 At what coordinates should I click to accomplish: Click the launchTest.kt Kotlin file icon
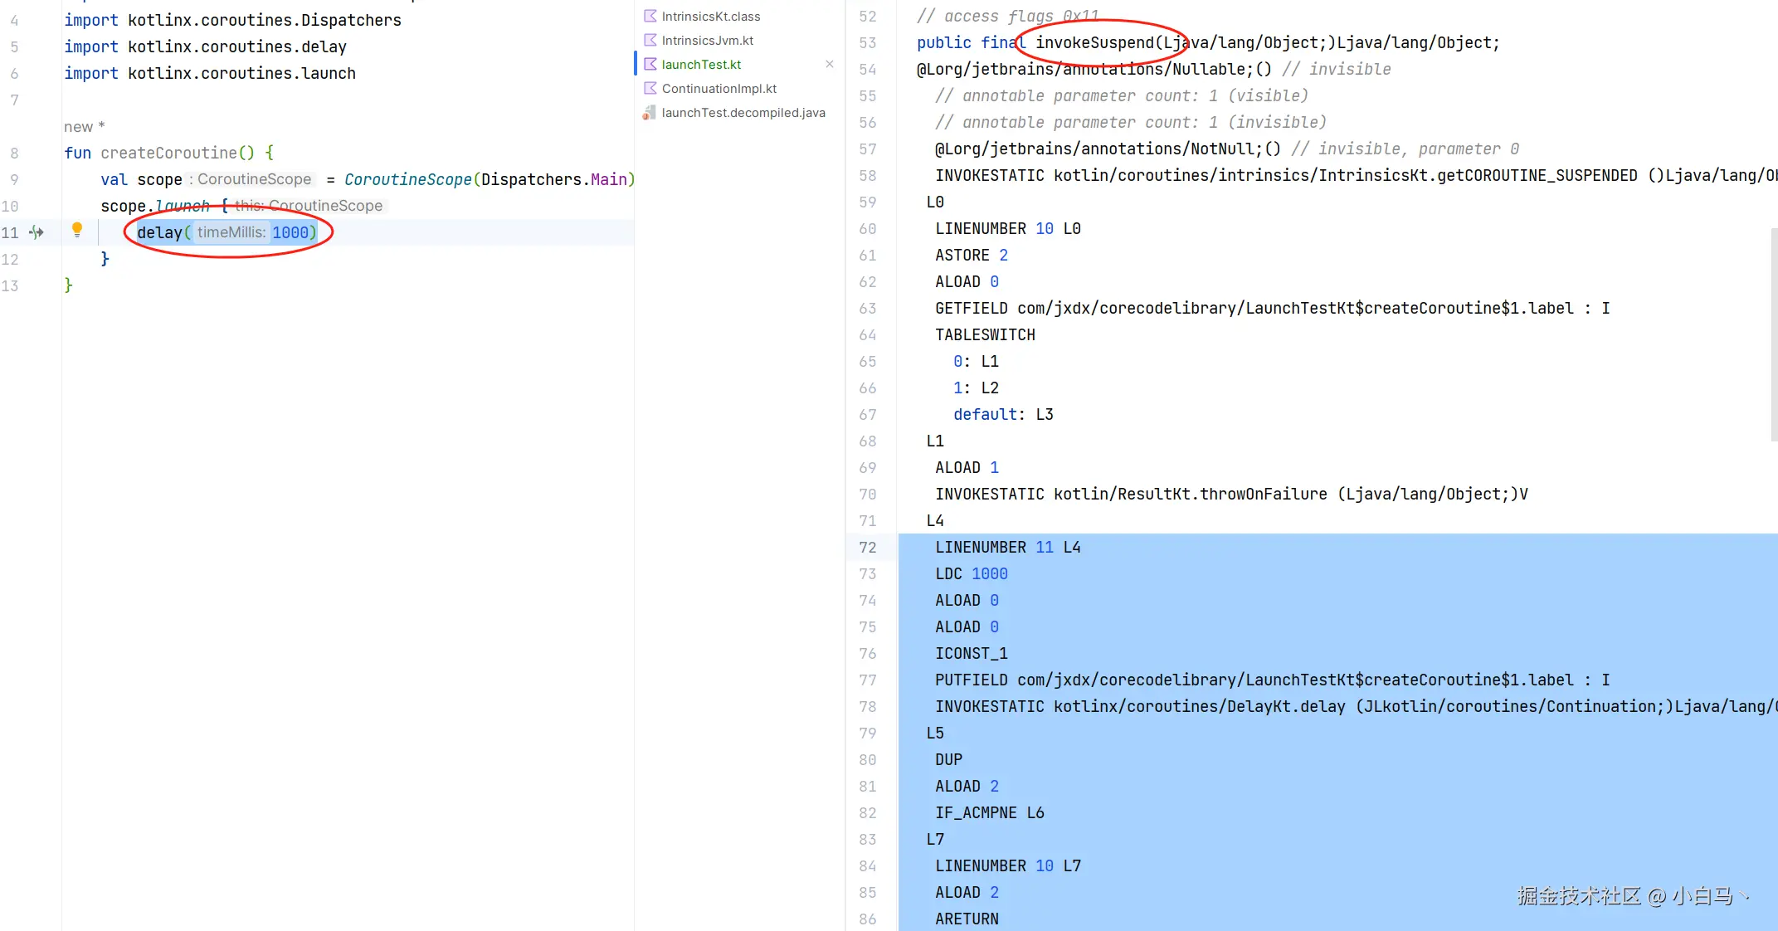coord(650,64)
